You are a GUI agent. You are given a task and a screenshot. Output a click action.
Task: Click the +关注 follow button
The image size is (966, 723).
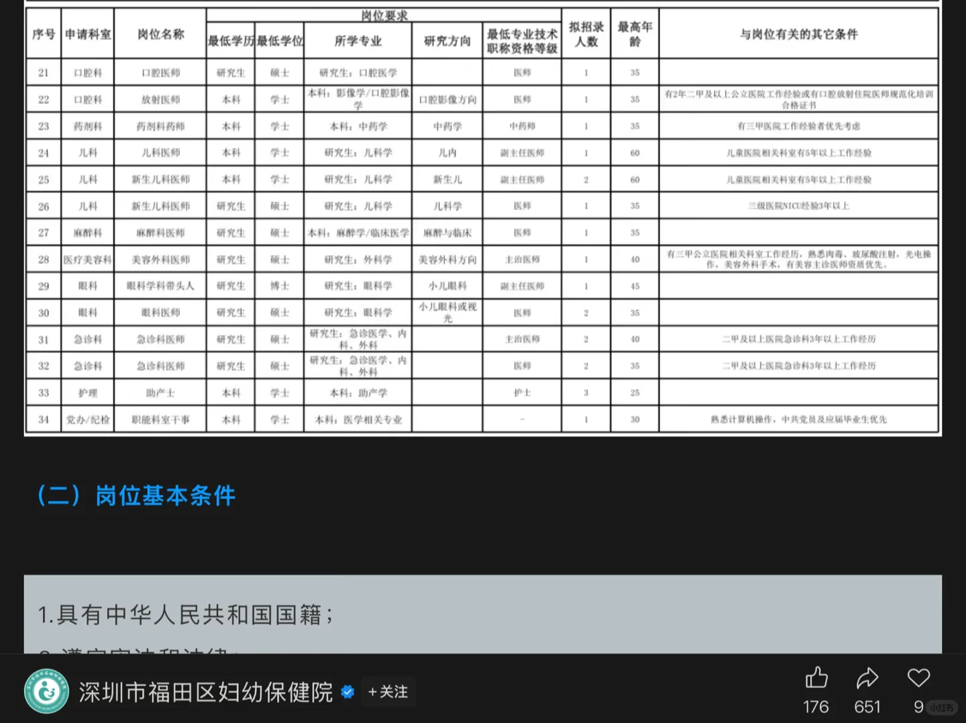[387, 692]
